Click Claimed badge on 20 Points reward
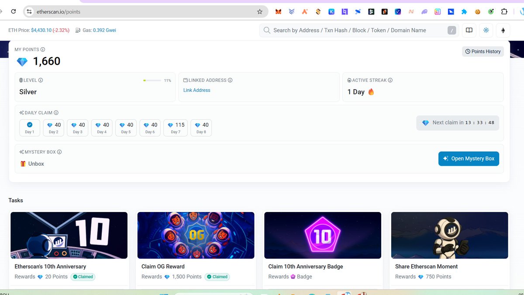 (83, 277)
